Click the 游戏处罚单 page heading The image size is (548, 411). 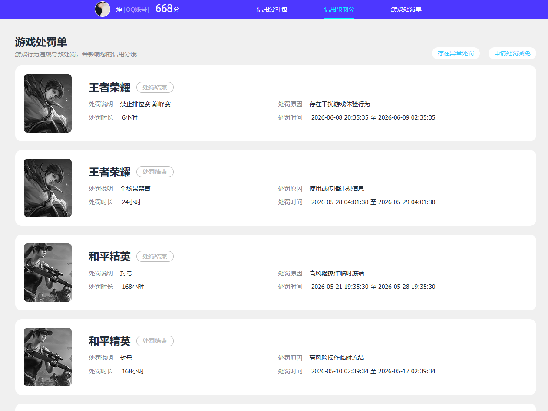click(x=41, y=42)
